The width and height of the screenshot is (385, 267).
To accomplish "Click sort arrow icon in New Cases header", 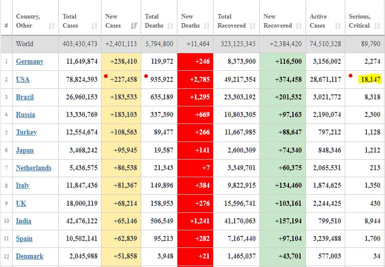I will point(134,26).
